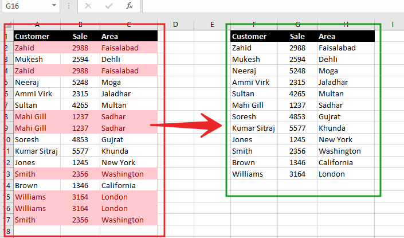Click the Enter checkmark icon in formula bar
Screen dimensions: 404x238
(109, 6)
